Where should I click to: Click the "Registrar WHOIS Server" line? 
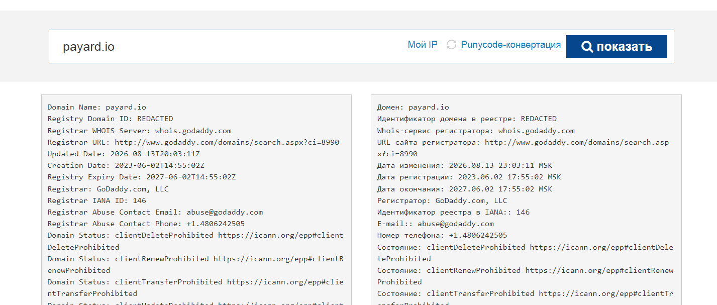coord(140,131)
